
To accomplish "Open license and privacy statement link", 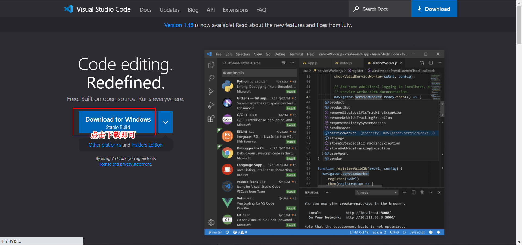I will pos(125,164).
